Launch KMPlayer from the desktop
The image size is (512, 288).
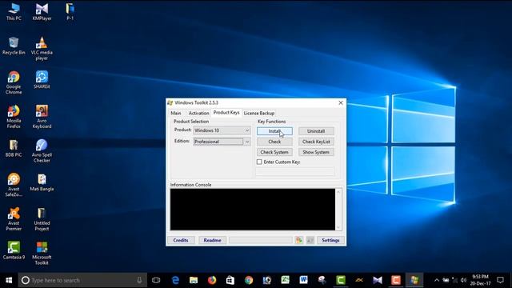coord(42,12)
